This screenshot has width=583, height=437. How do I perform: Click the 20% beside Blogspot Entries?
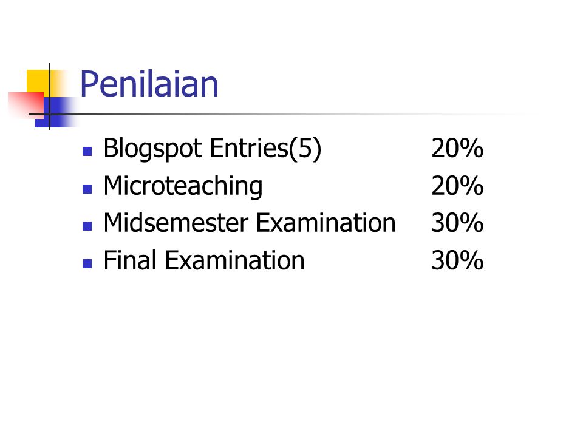click(x=457, y=148)
